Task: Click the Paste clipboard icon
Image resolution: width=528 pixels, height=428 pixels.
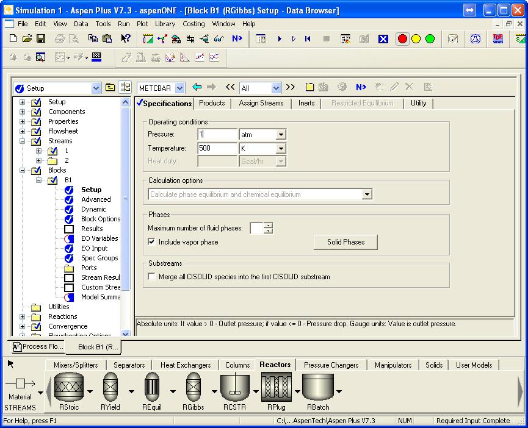Action: click(107, 38)
